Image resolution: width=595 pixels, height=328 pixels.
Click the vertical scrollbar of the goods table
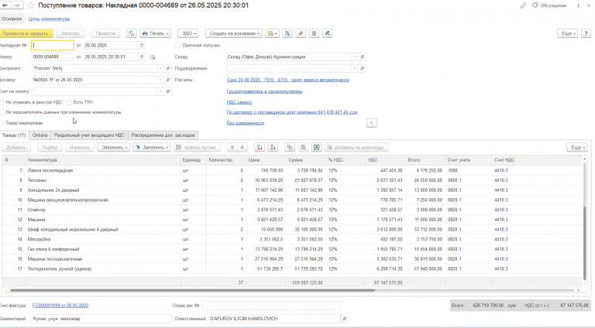585,243
